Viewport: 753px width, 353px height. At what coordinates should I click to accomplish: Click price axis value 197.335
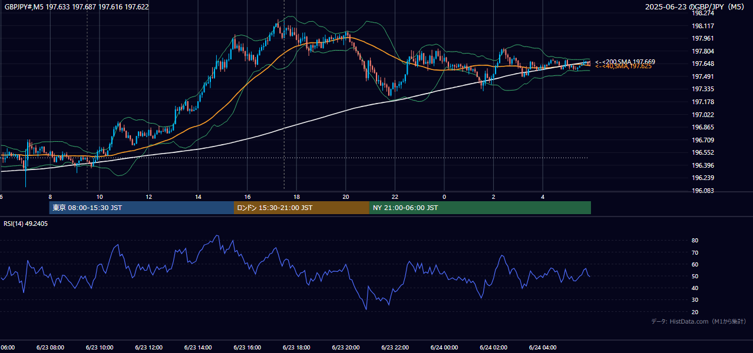(x=704, y=89)
